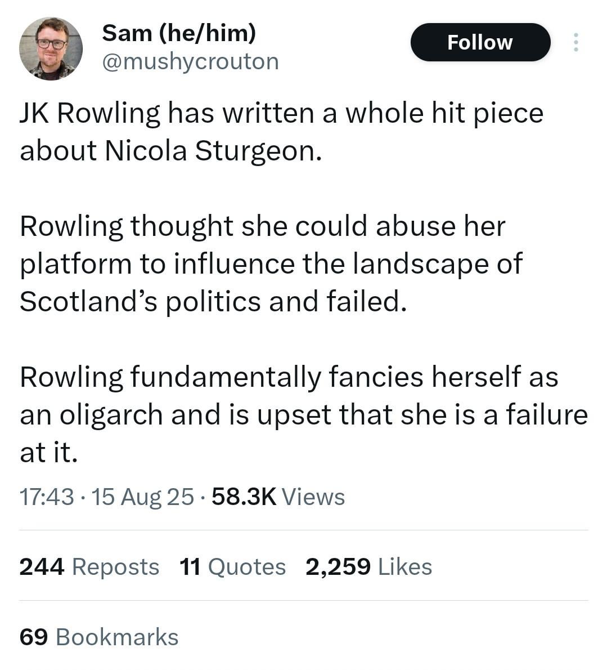The height and width of the screenshot is (670, 607).
Task: Click the 'platform to influence the landscape' line
Action: [x=271, y=263]
